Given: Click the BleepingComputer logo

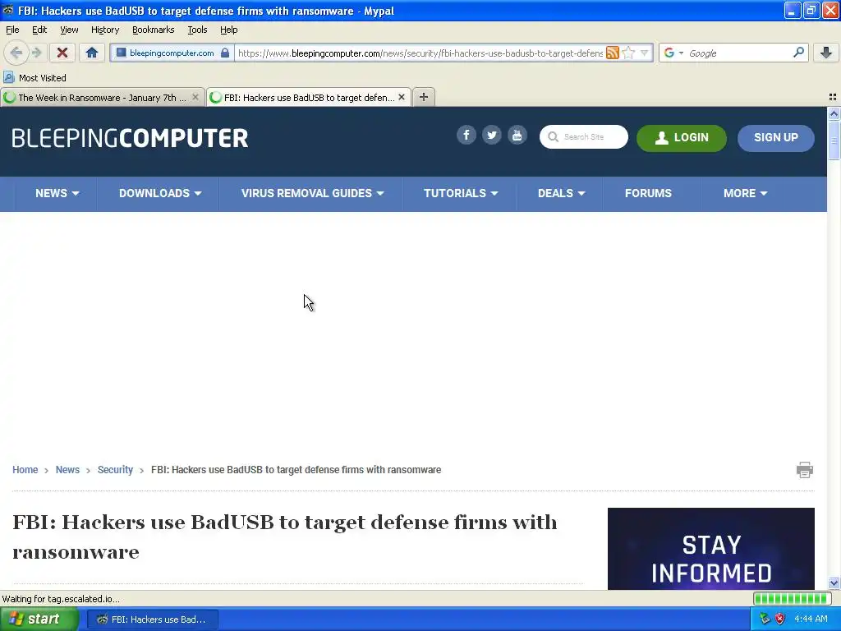Looking at the screenshot, I should [x=130, y=138].
